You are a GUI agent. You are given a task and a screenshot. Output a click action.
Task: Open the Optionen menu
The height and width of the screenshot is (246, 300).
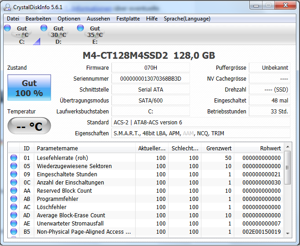point(69,19)
